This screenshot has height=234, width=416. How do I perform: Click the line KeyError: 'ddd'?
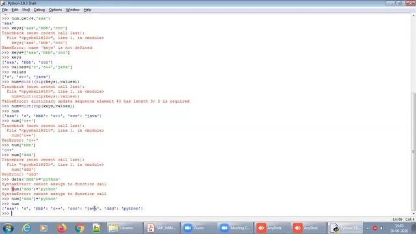[x=20, y=174]
